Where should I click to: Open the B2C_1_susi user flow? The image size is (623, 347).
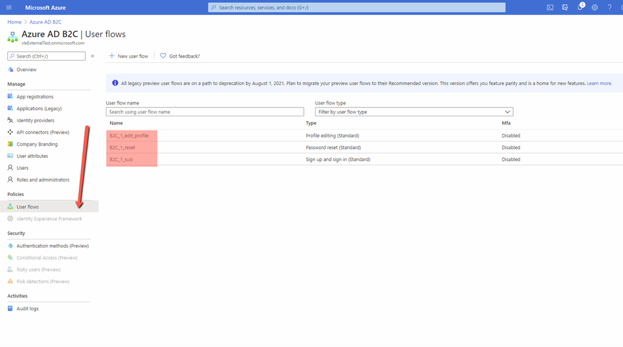(121, 159)
